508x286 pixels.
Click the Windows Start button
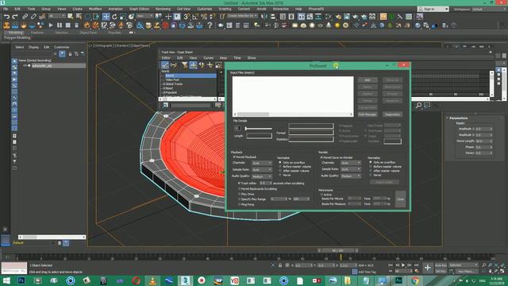[x=6, y=280]
